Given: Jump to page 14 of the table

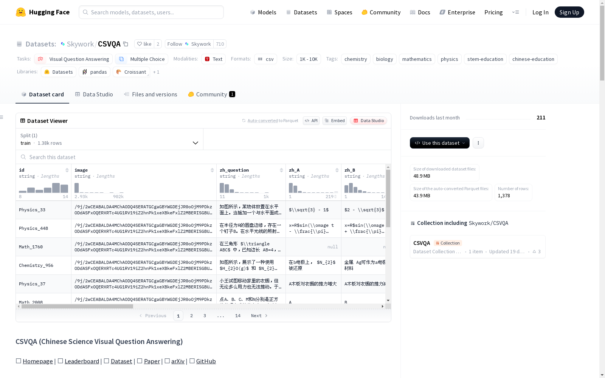Looking at the screenshot, I should [238, 316].
